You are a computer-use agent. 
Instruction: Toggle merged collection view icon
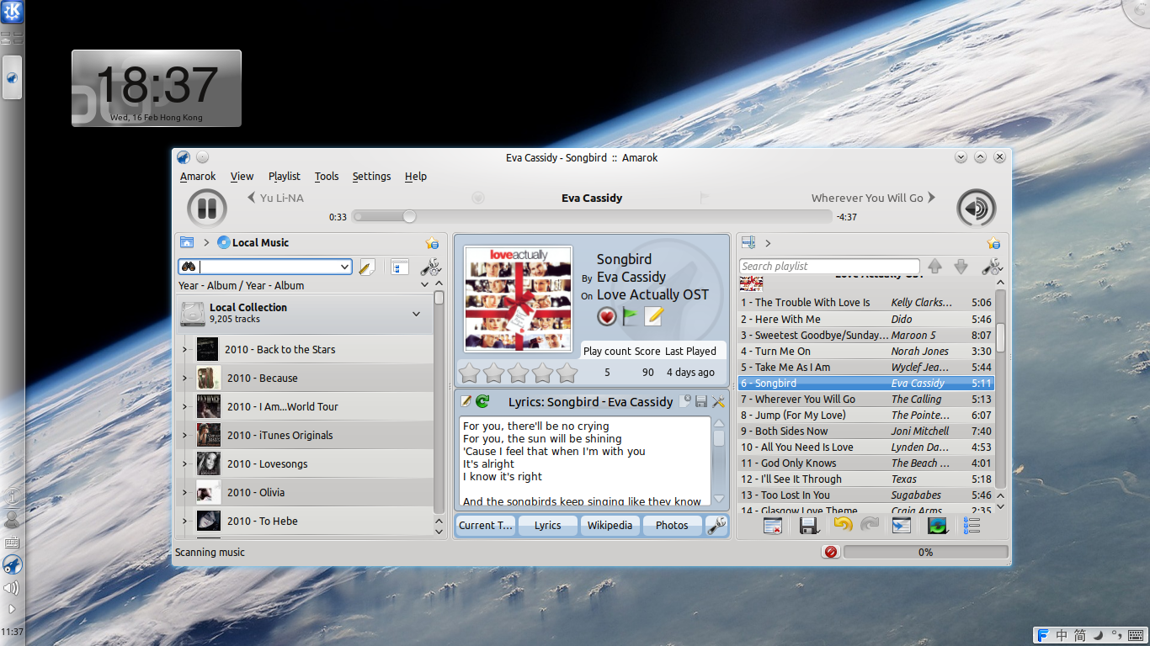400,267
